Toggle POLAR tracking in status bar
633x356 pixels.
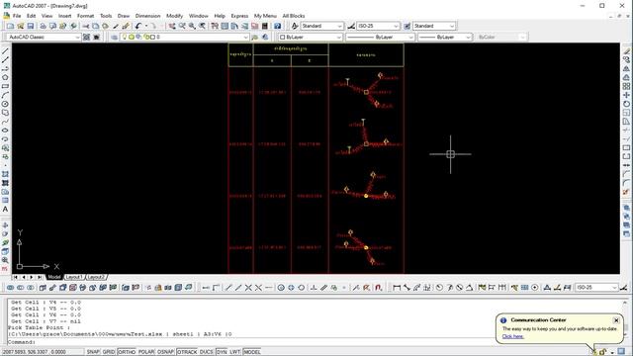(146, 352)
